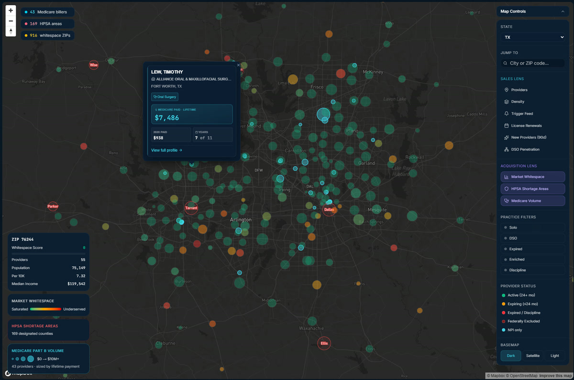Click the Oral Surgery specialty tag
This screenshot has width=574, height=380.
(x=165, y=97)
